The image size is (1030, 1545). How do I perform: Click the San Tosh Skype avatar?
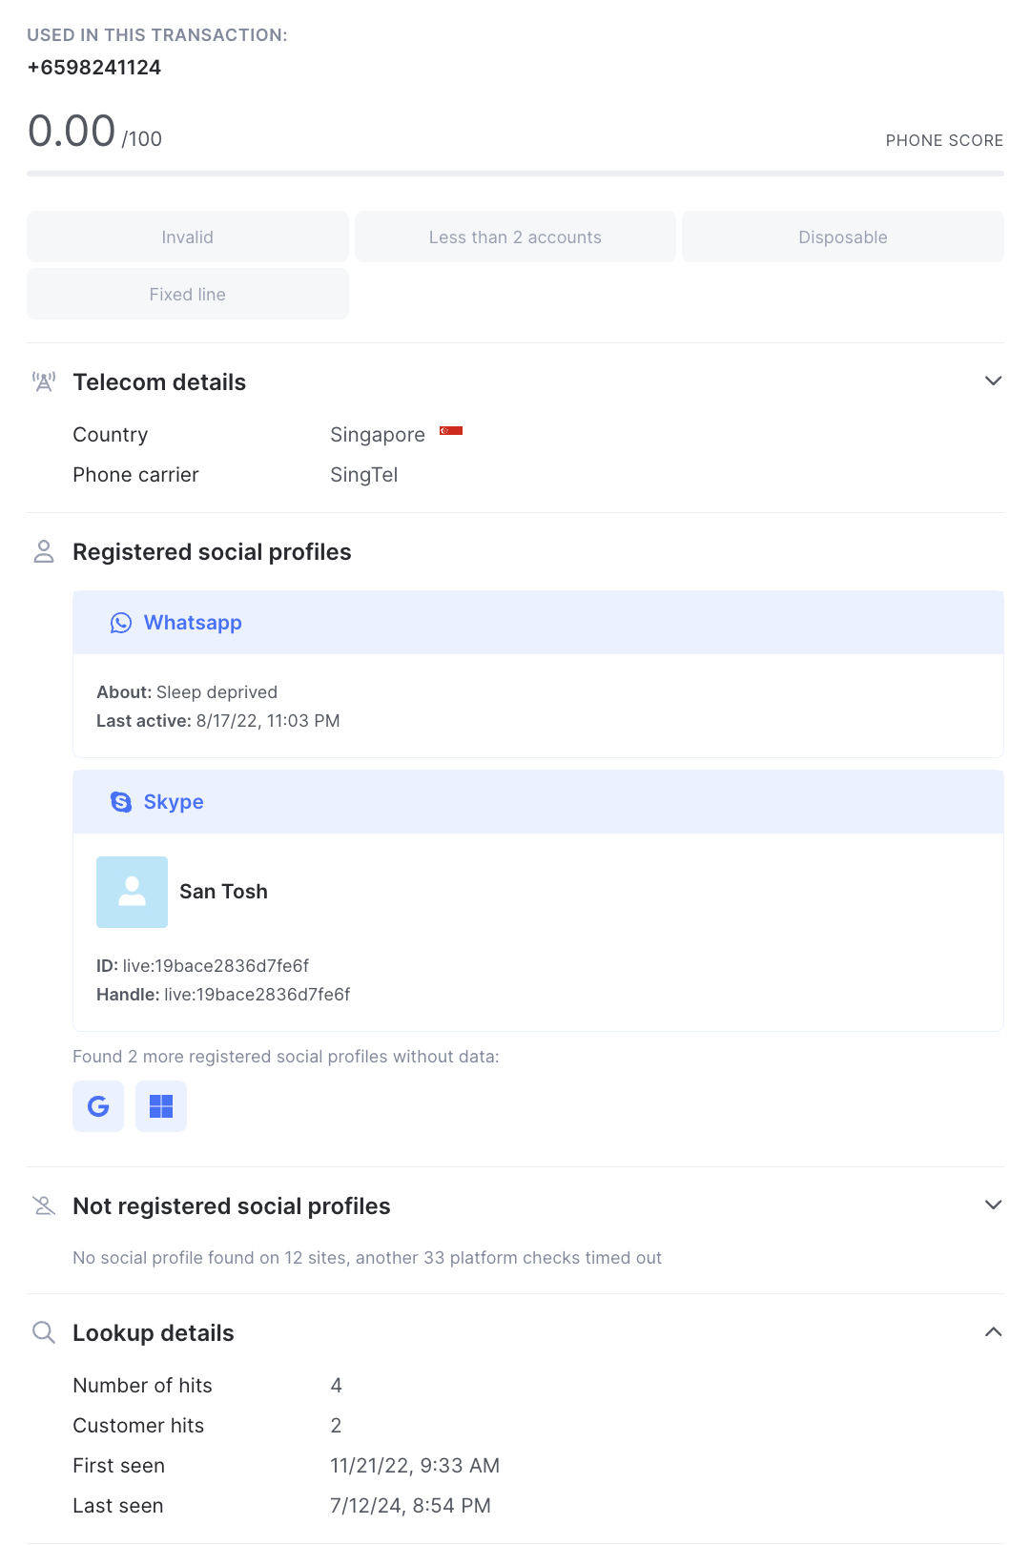(132, 892)
